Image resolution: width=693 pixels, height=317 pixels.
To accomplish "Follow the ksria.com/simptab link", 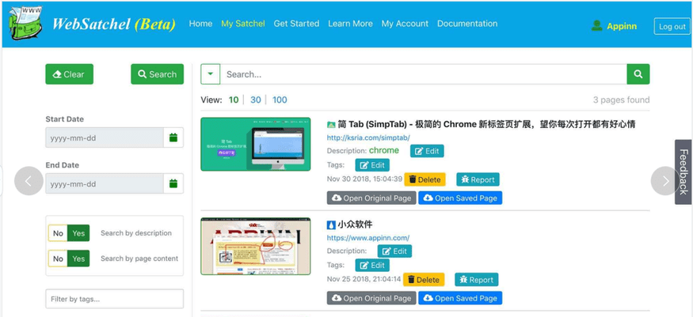I will click(x=368, y=138).
